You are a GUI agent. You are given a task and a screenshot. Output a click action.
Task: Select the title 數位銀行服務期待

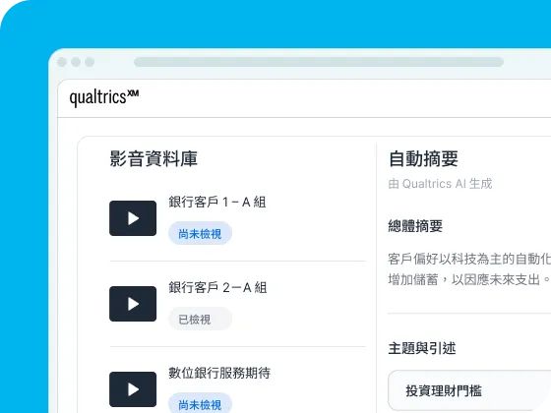[x=219, y=373]
